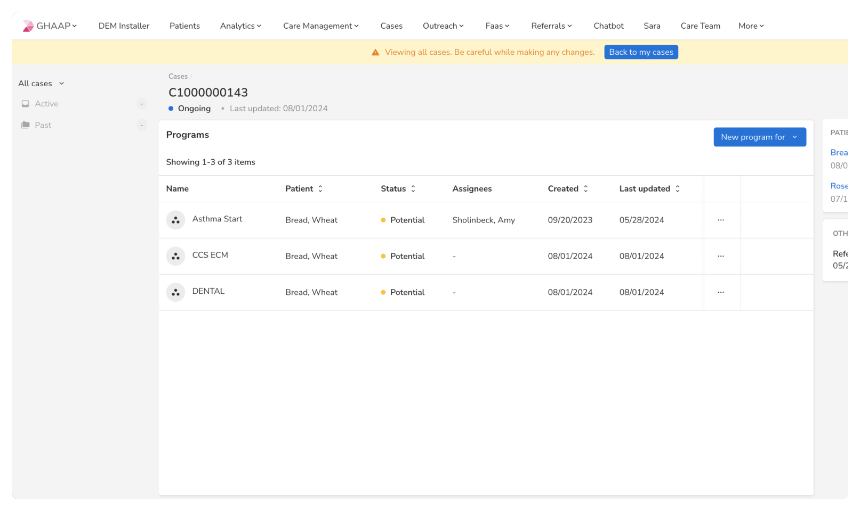Open the more options menu for CCS ECM
The width and height of the screenshot is (860, 511).
click(721, 256)
